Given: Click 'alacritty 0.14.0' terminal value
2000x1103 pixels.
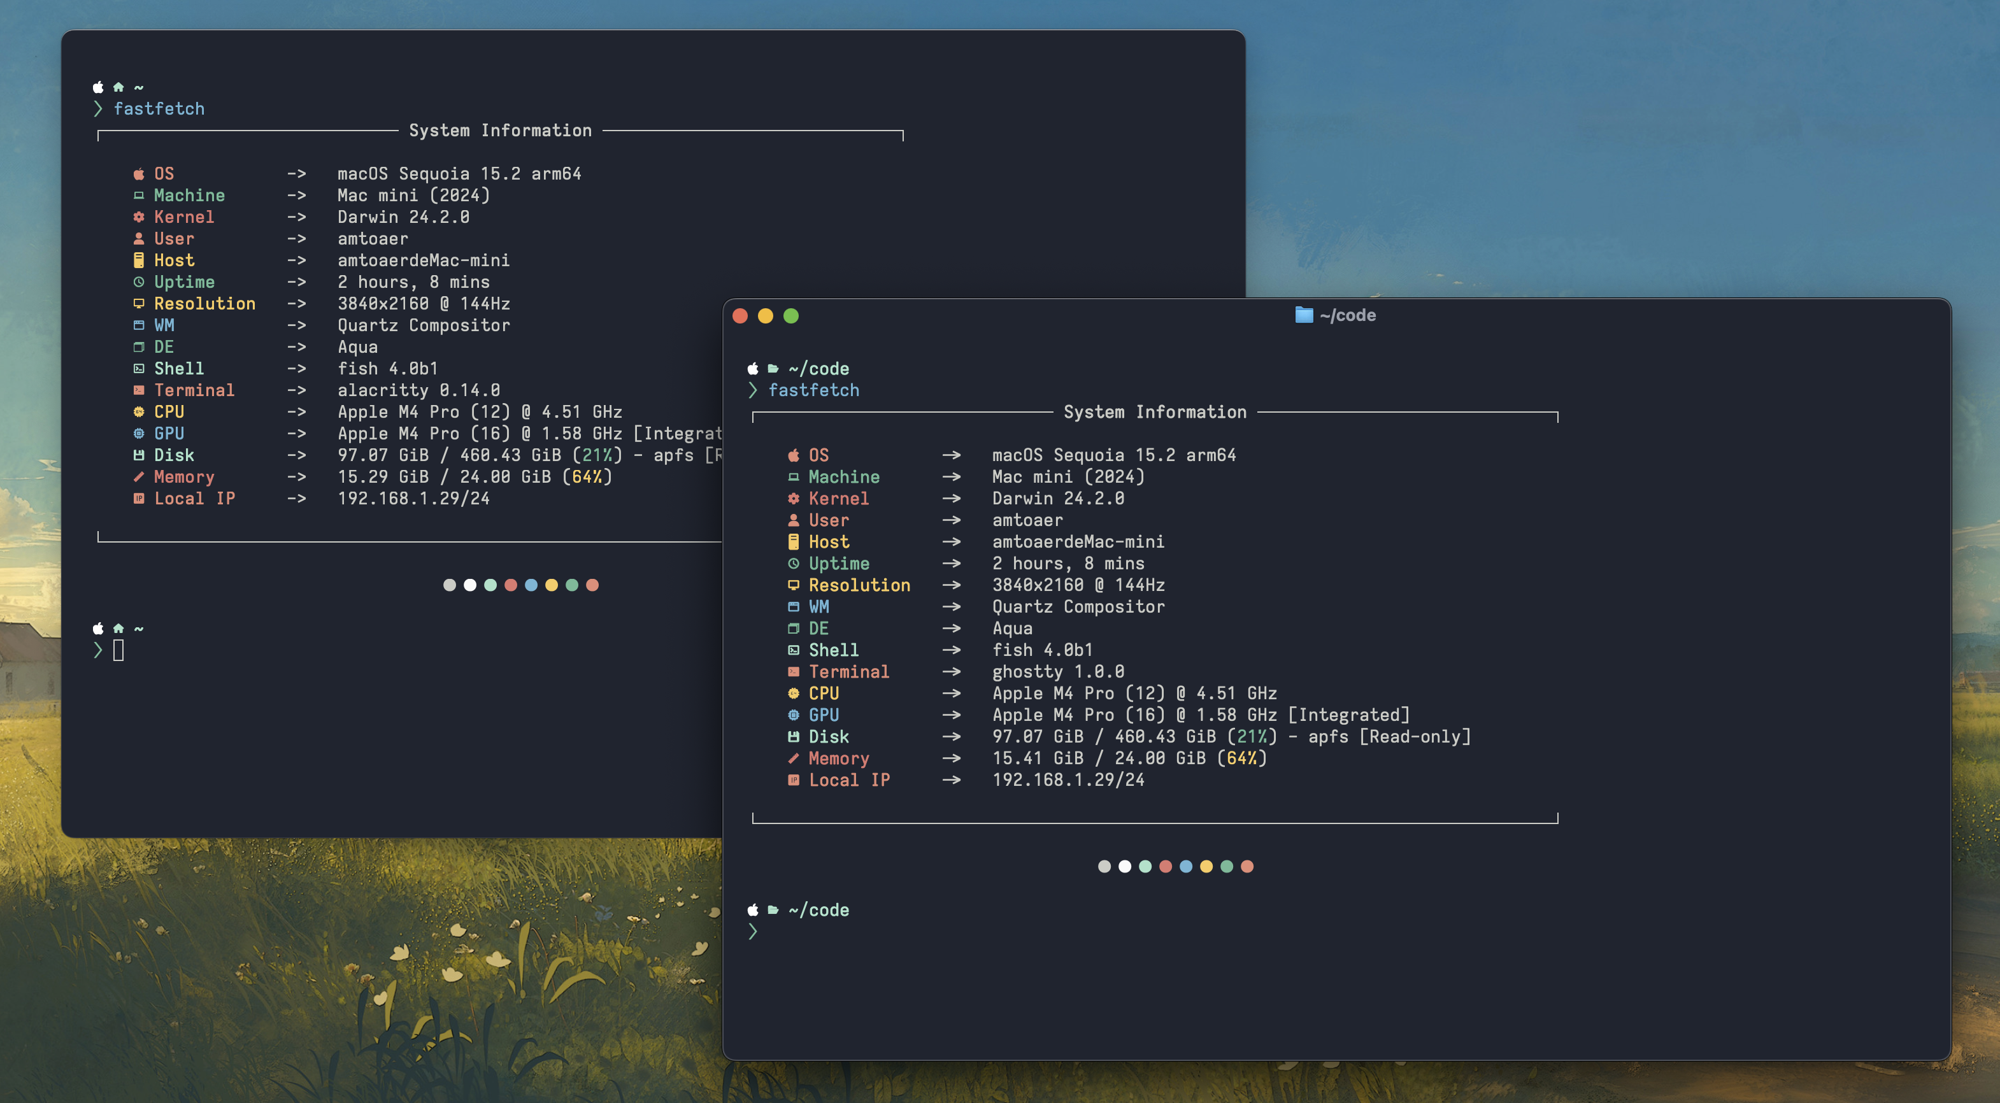Looking at the screenshot, I should (x=418, y=390).
